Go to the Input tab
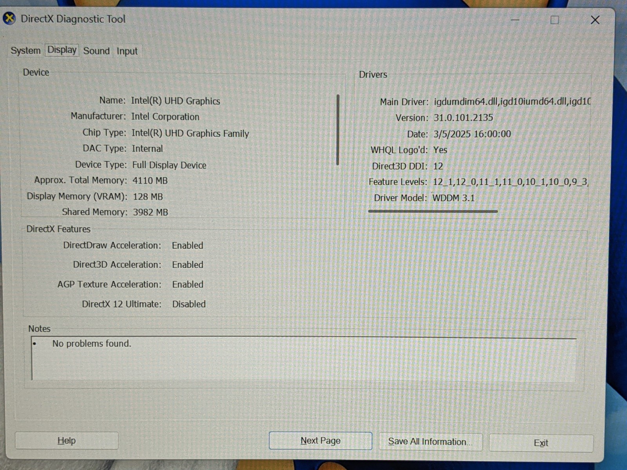 coord(127,51)
